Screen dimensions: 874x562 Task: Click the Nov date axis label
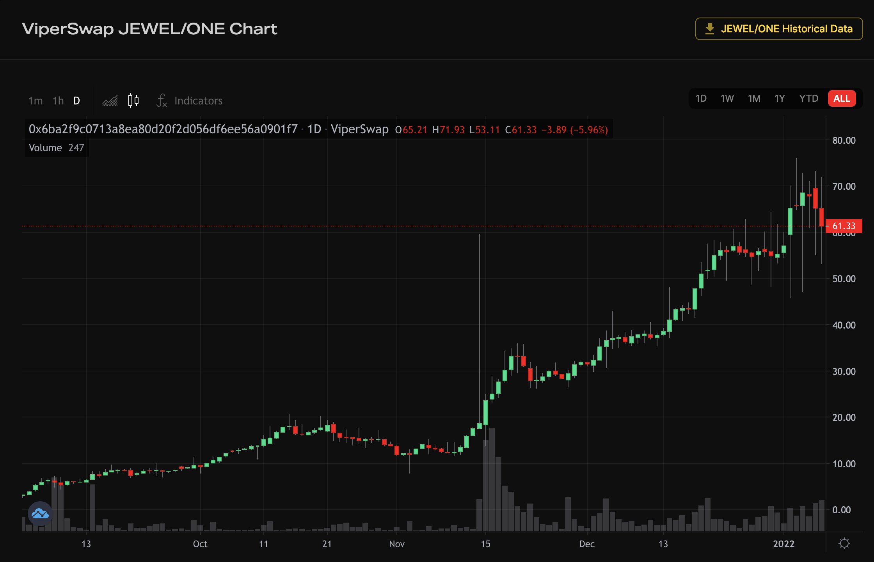tap(397, 544)
